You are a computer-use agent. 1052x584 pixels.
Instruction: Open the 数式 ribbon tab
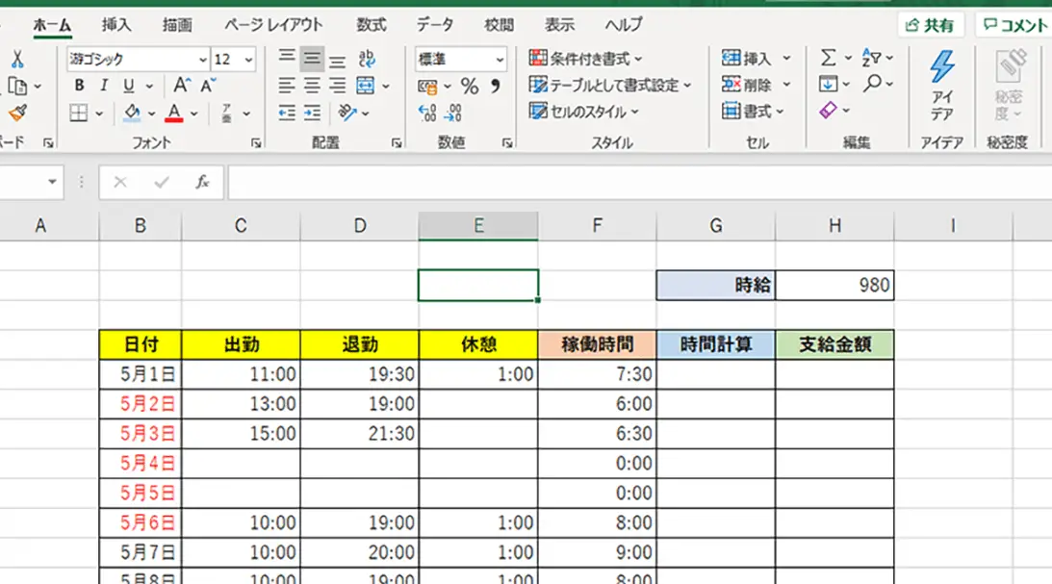pyautogui.click(x=372, y=25)
